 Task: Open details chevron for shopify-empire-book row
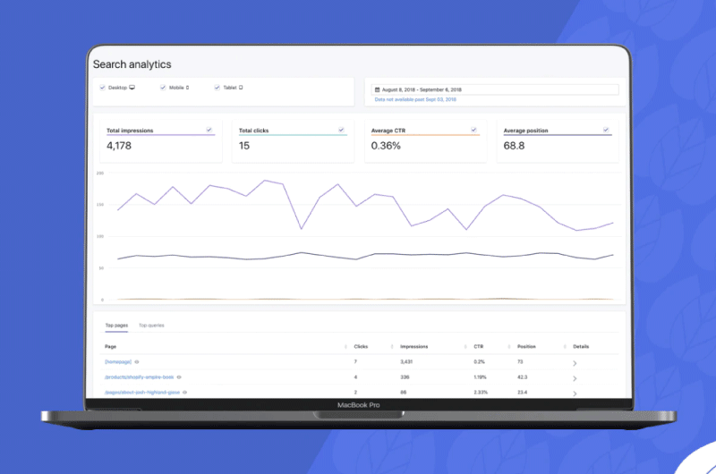tap(575, 378)
